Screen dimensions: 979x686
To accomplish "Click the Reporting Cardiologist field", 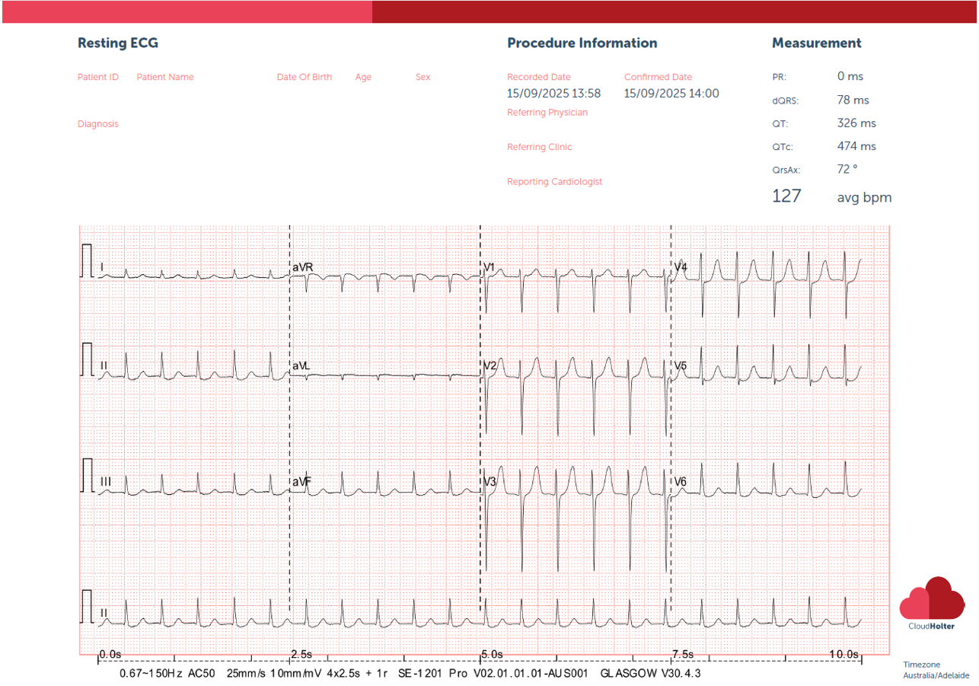I will click(x=554, y=182).
